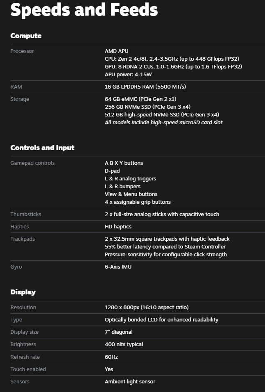Click the italic microSD card slot note
The width and height of the screenshot is (265, 392).
(163, 123)
